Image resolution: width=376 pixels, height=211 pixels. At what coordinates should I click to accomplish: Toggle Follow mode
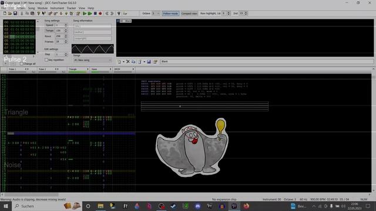point(170,13)
